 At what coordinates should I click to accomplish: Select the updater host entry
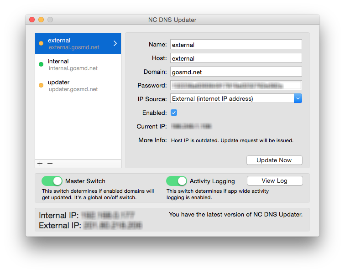[x=78, y=85]
